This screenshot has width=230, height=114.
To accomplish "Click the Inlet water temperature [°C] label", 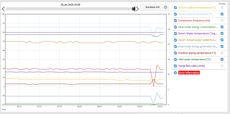I will (194, 59).
